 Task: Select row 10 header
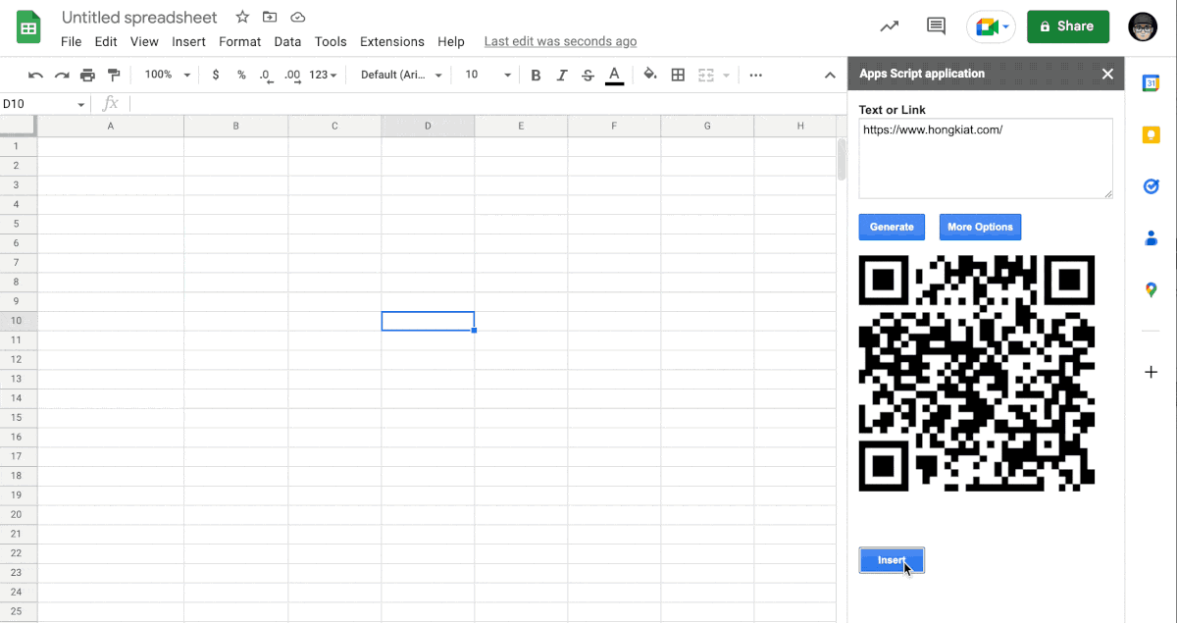[x=18, y=321]
